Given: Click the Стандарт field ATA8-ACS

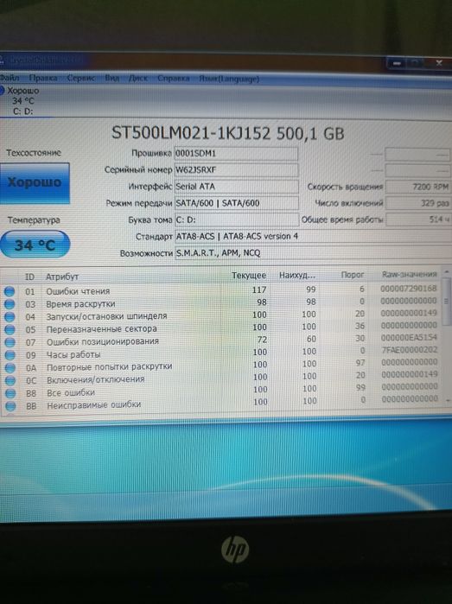Looking at the screenshot, I should (313, 236).
